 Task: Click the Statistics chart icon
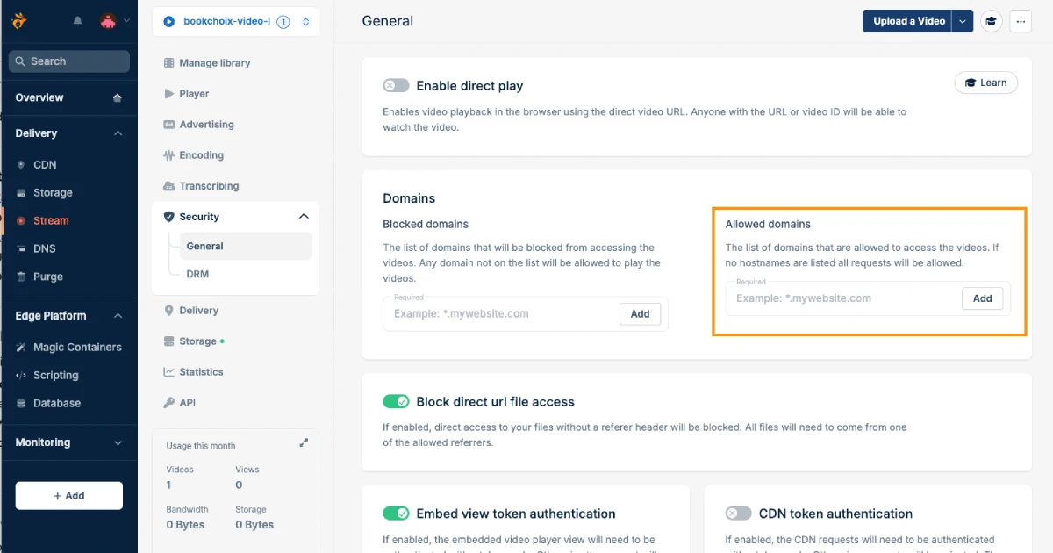(169, 371)
